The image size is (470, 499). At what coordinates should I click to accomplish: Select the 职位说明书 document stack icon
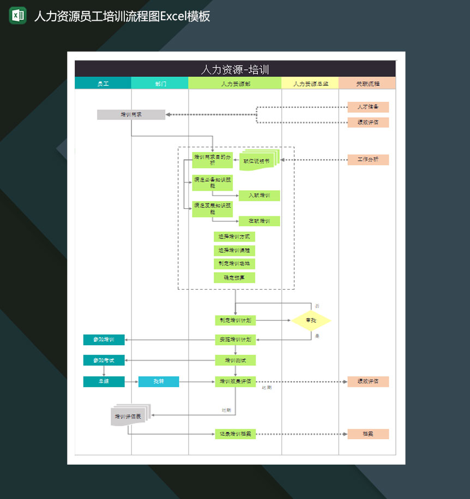click(257, 161)
